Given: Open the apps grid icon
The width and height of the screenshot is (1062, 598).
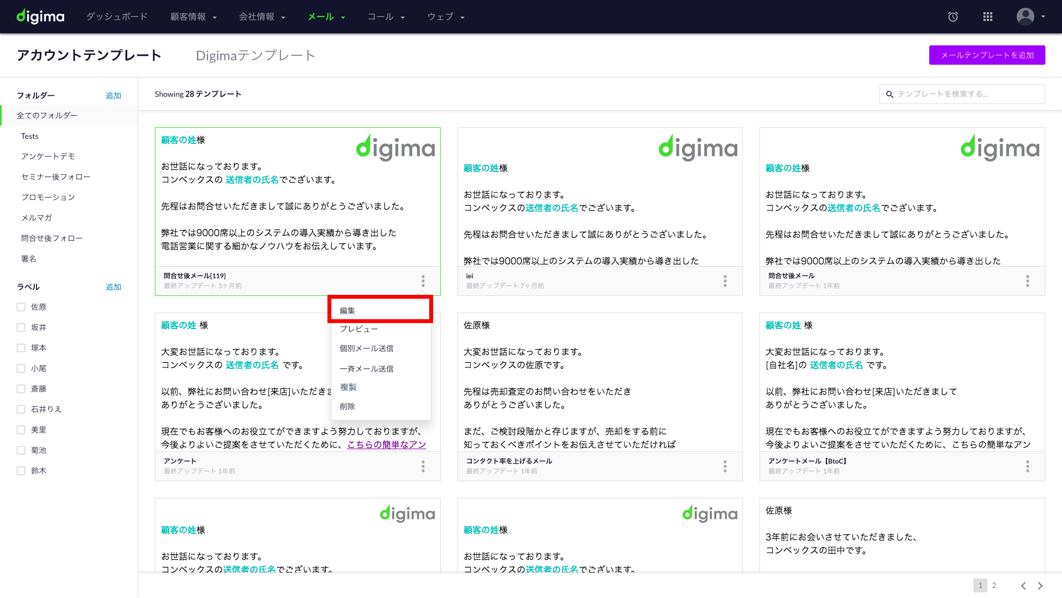Looking at the screenshot, I should click(988, 17).
